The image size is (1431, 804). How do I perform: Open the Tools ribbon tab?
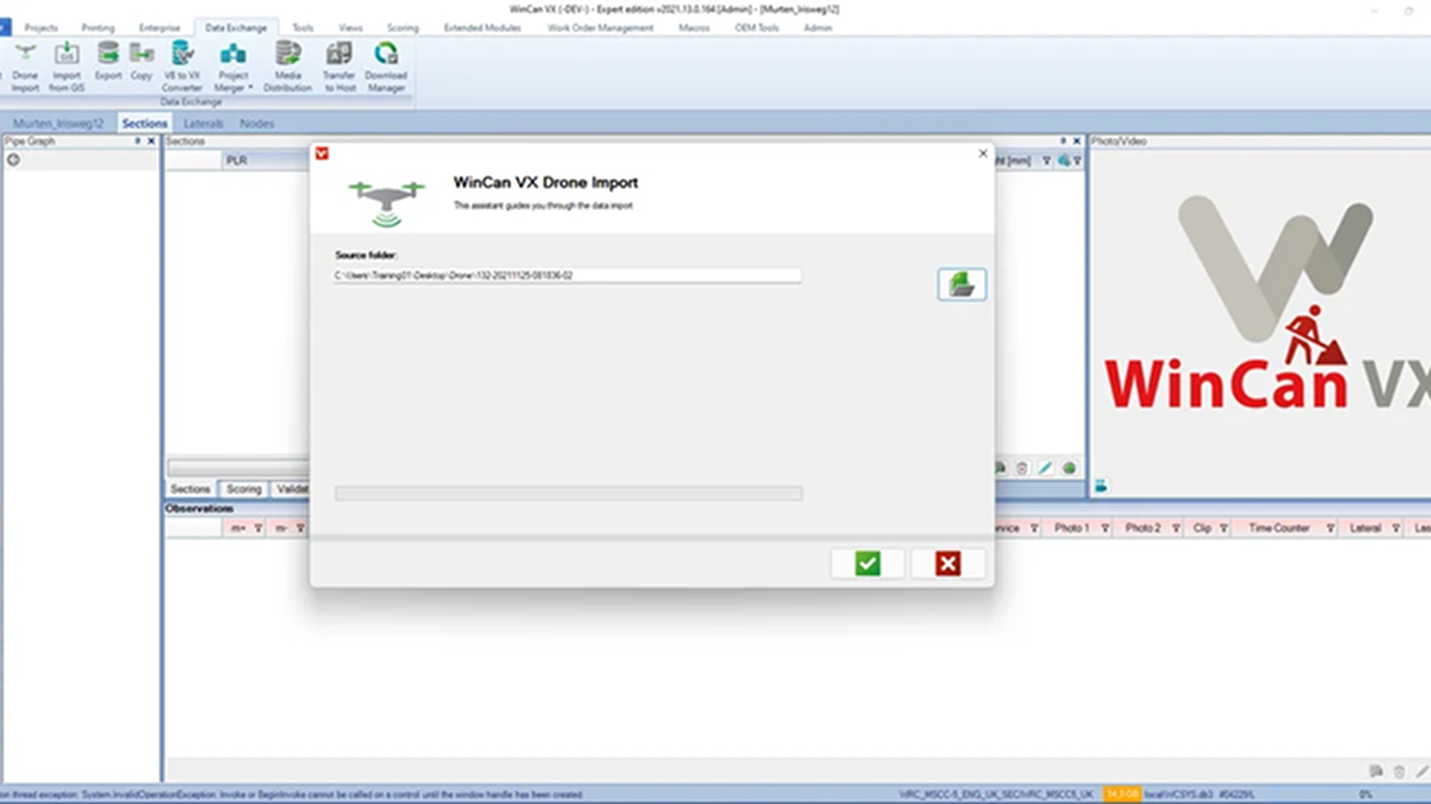coord(303,28)
